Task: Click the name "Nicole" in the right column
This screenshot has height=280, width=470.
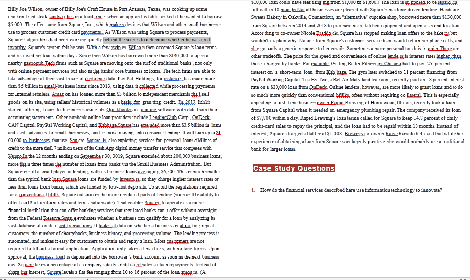Action: (308, 33)
